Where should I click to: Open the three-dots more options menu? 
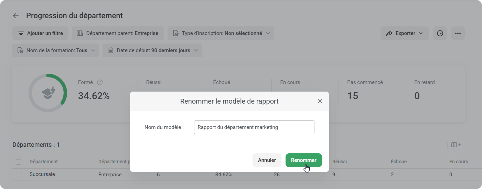point(458,33)
